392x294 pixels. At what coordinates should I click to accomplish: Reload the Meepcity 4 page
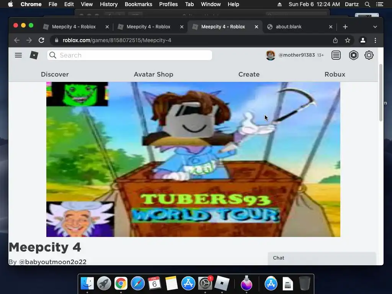pyautogui.click(x=41, y=40)
